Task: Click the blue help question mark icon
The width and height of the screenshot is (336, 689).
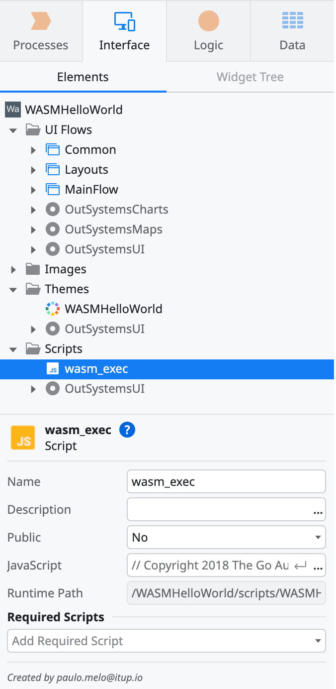Action: tap(127, 430)
